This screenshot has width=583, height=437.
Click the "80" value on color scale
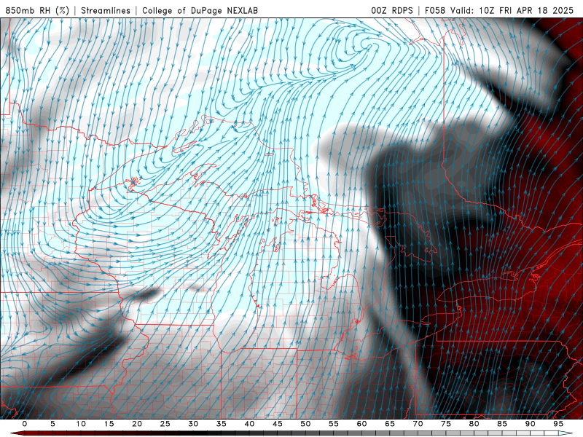point(474,424)
